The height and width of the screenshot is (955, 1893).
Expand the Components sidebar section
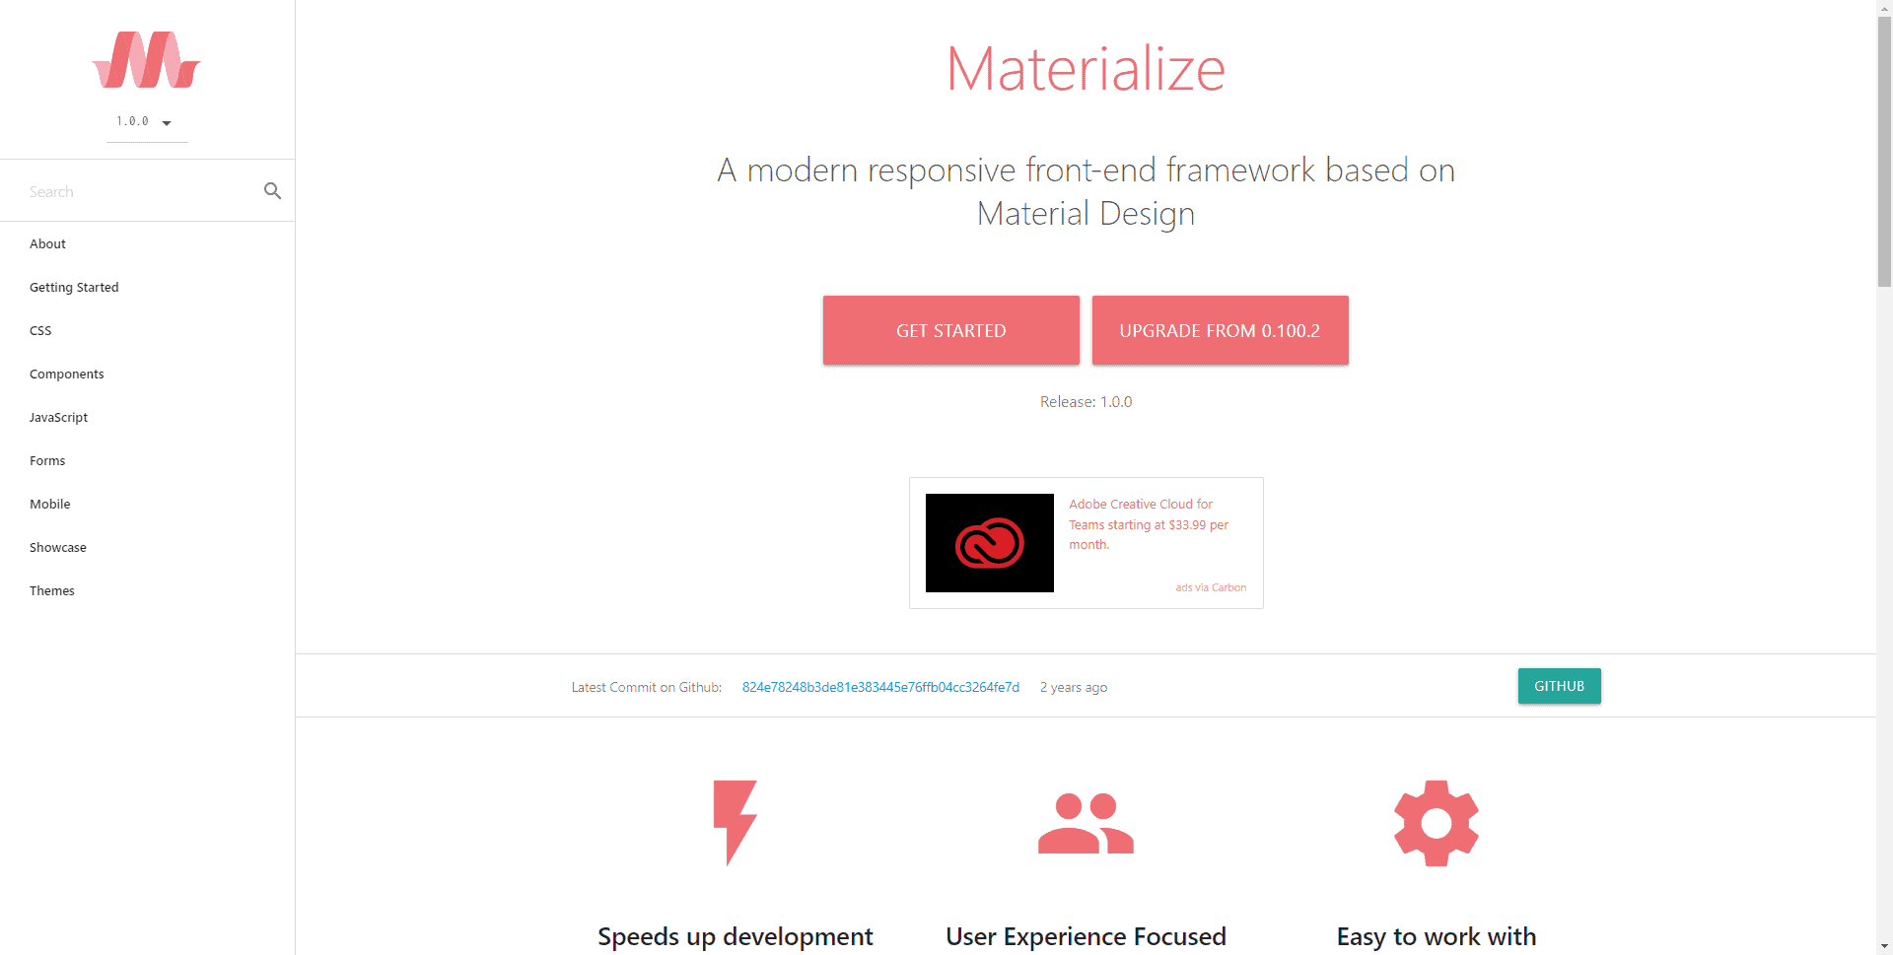[x=147, y=374]
